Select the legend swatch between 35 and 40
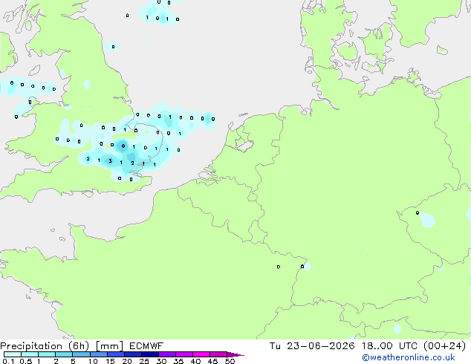Screen dimensions: 471x364 184,354
